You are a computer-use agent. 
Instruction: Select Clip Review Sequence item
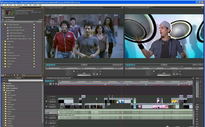pos(16,33)
